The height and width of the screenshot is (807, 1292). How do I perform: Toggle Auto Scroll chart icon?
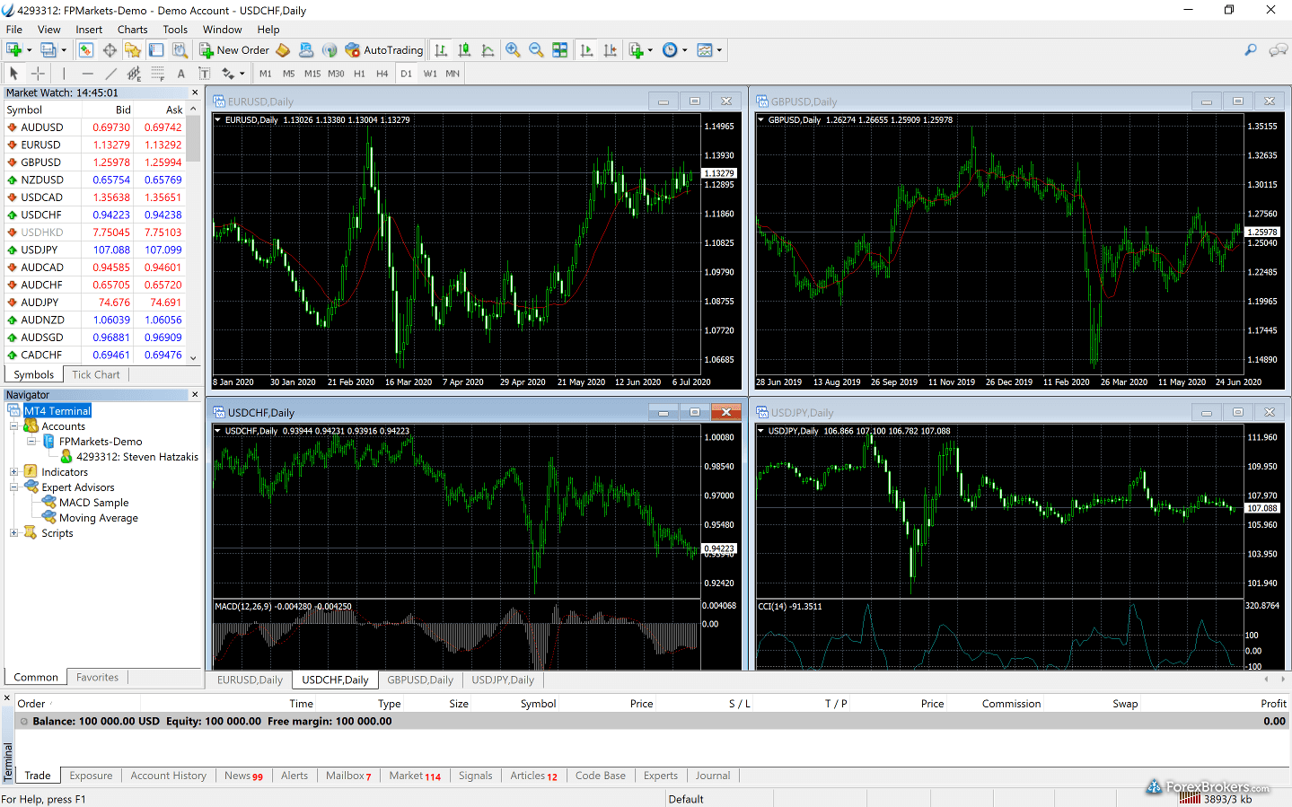[586, 50]
